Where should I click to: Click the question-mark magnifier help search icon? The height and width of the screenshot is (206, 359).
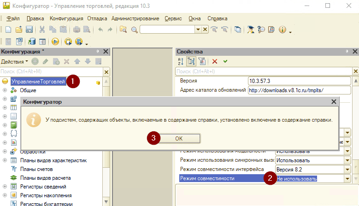click(x=261, y=29)
